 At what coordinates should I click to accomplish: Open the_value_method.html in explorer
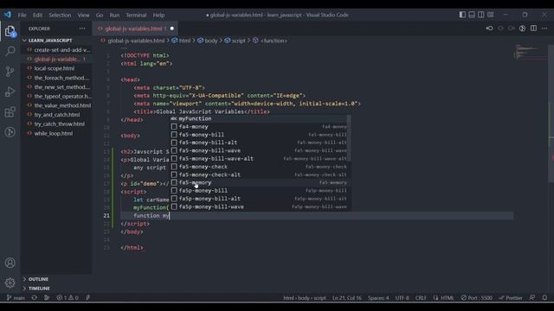pyautogui.click(x=56, y=105)
